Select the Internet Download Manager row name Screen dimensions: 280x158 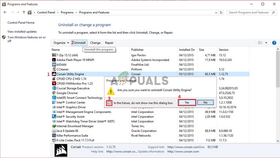[75, 126]
